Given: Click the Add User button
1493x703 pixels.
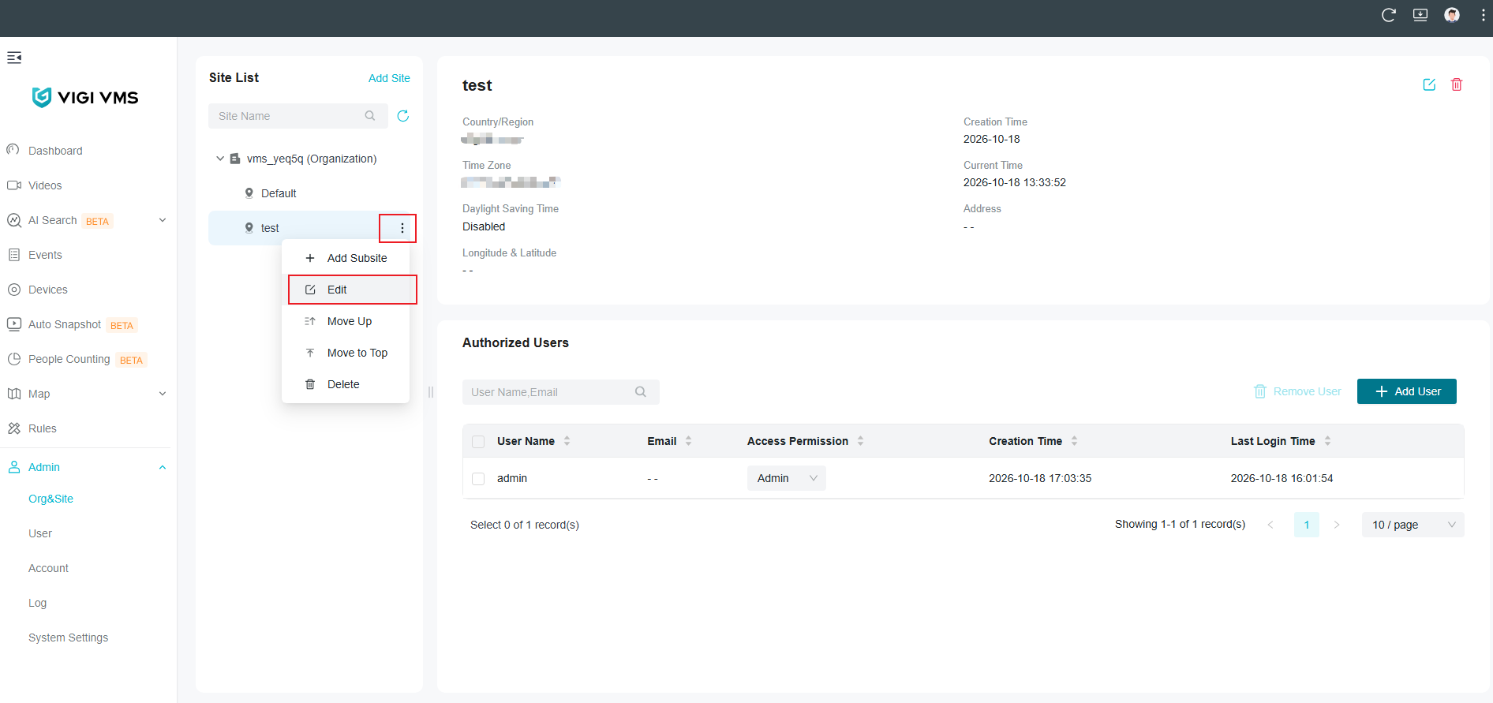Looking at the screenshot, I should tap(1407, 391).
